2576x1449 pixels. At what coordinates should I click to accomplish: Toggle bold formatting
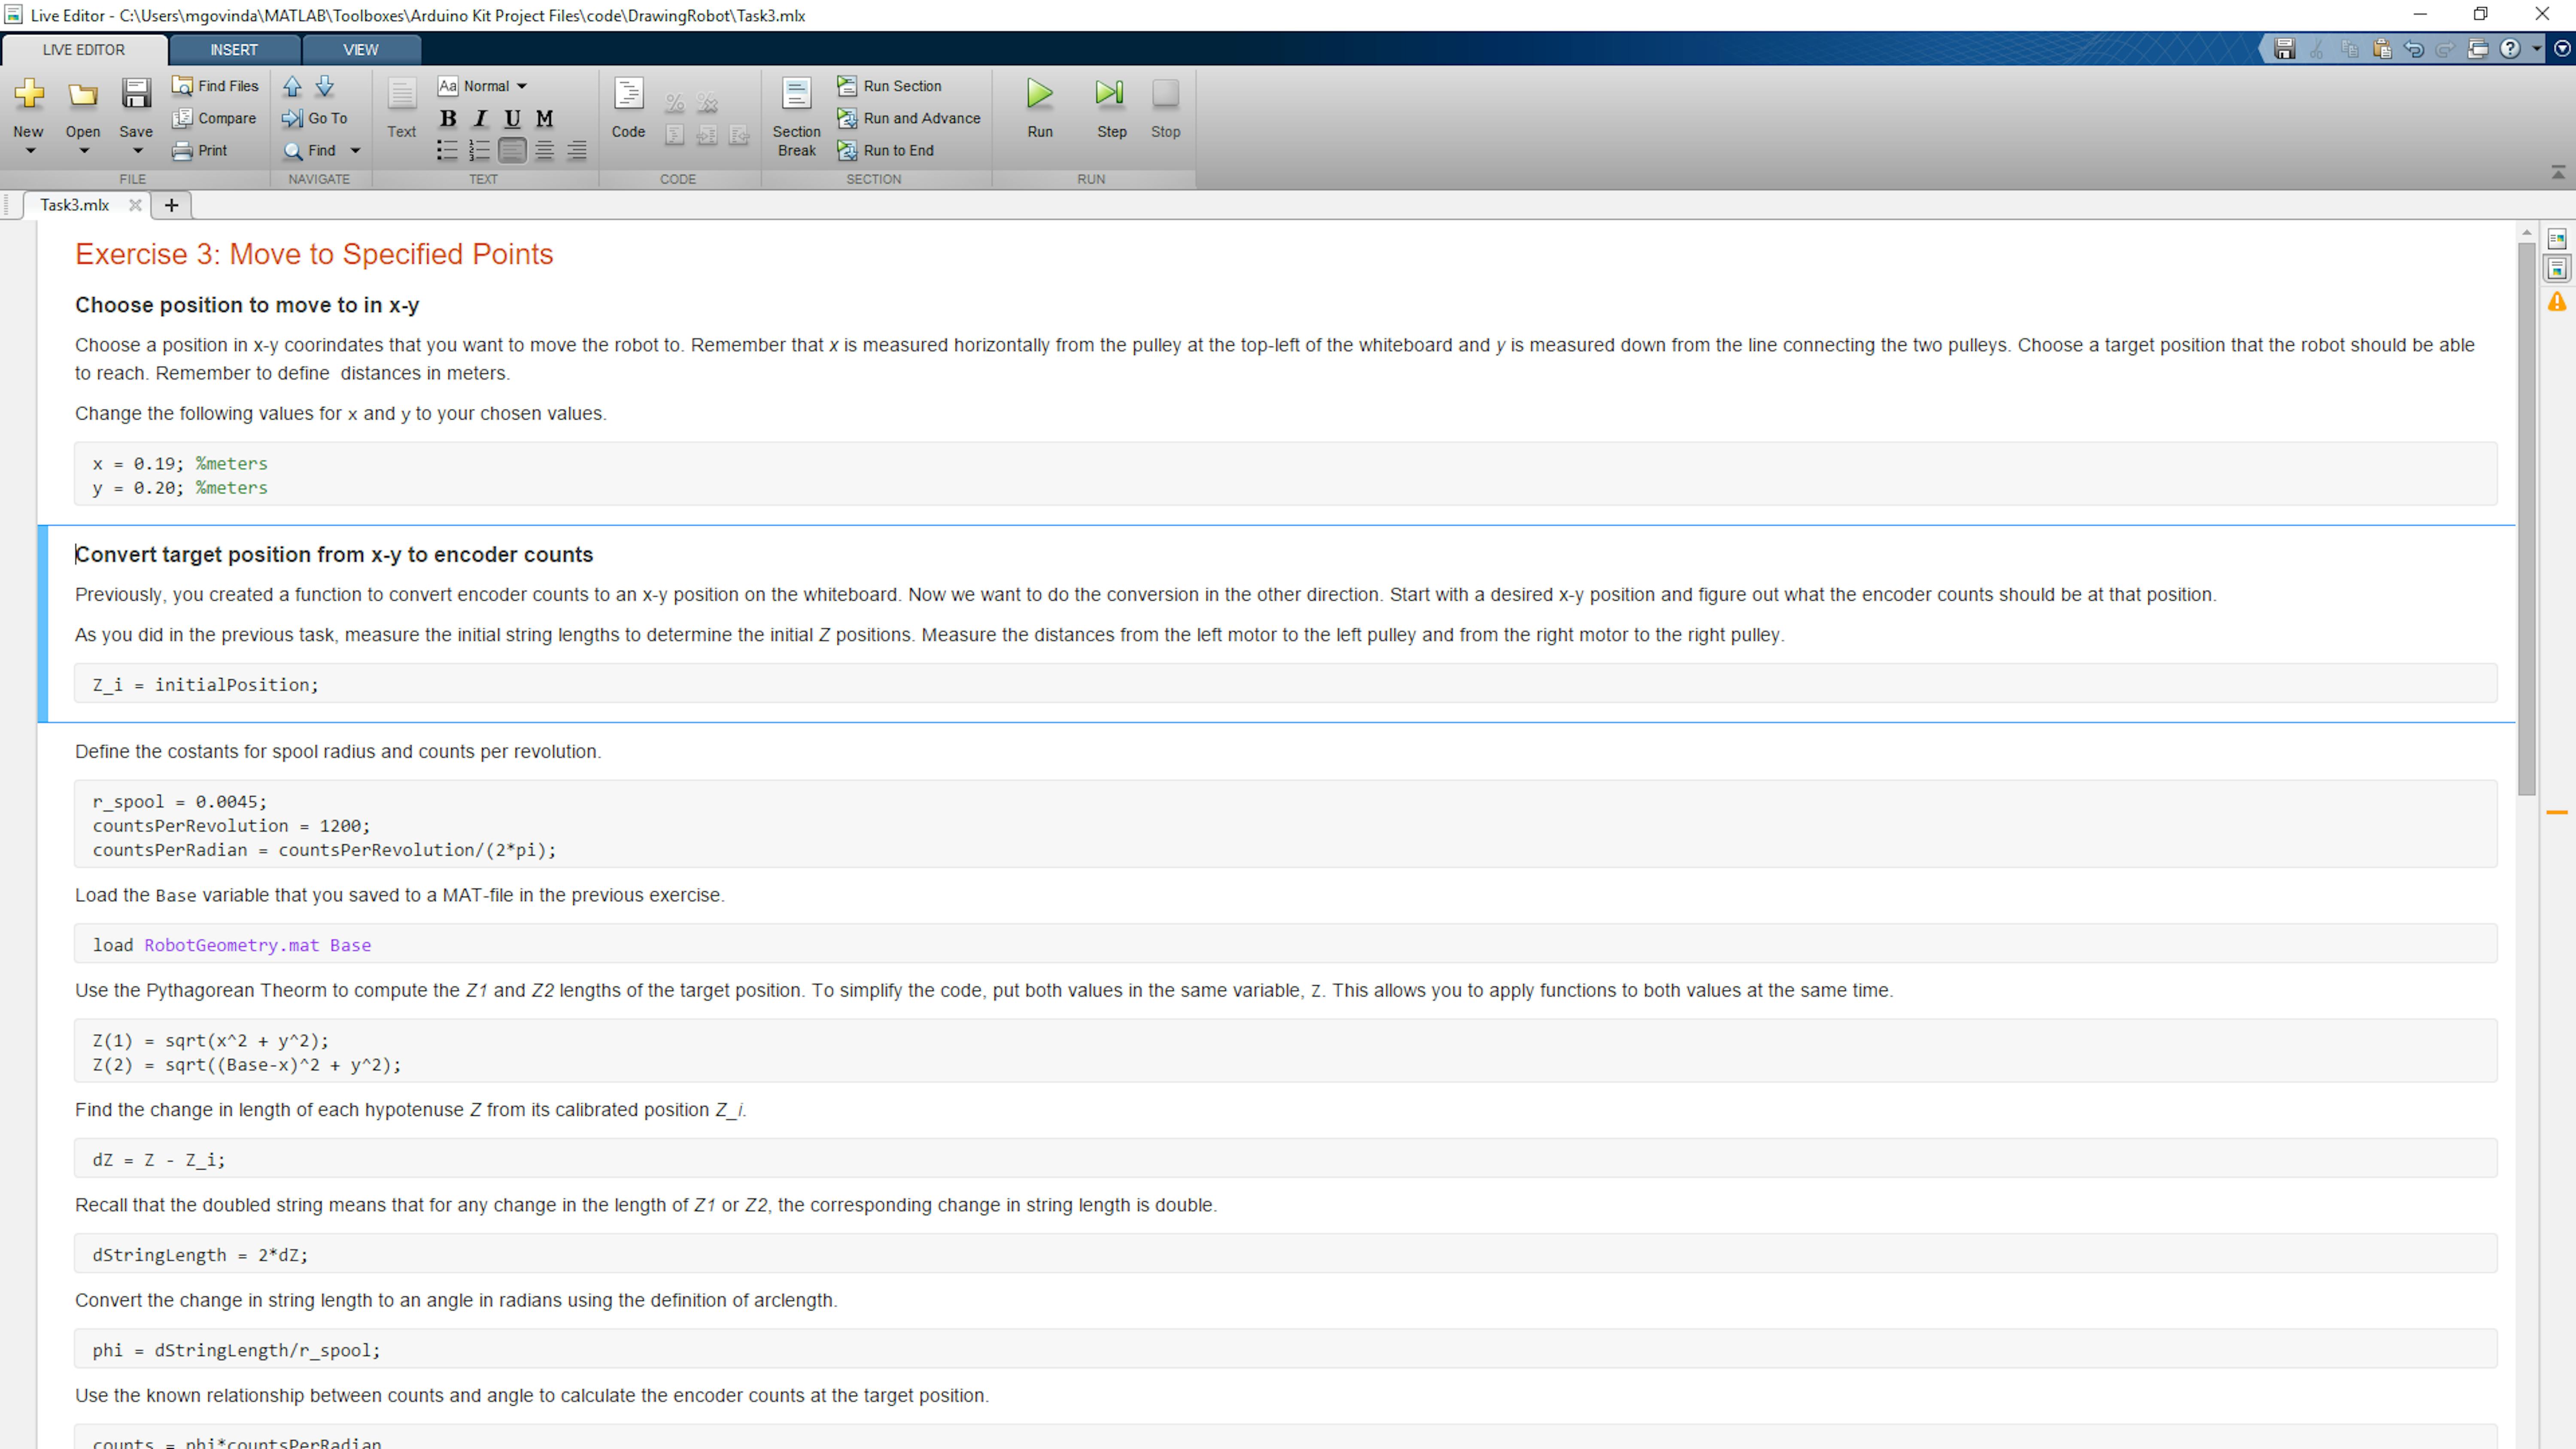pos(448,118)
